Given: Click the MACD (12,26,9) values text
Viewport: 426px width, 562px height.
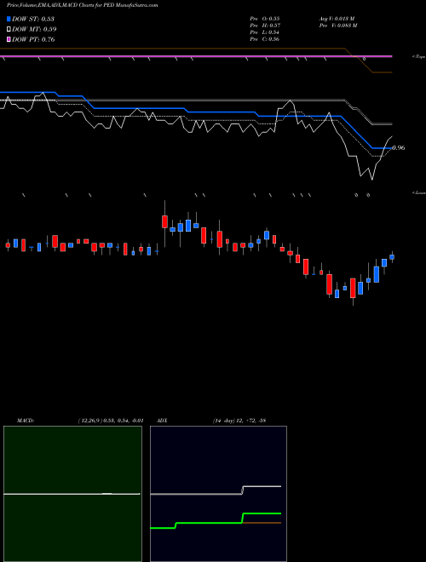Looking at the screenshot, I should (x=111, y=421).
